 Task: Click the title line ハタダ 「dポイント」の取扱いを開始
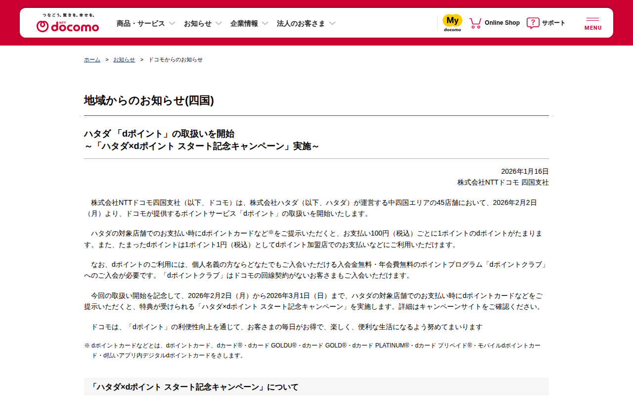click(159, 134)
